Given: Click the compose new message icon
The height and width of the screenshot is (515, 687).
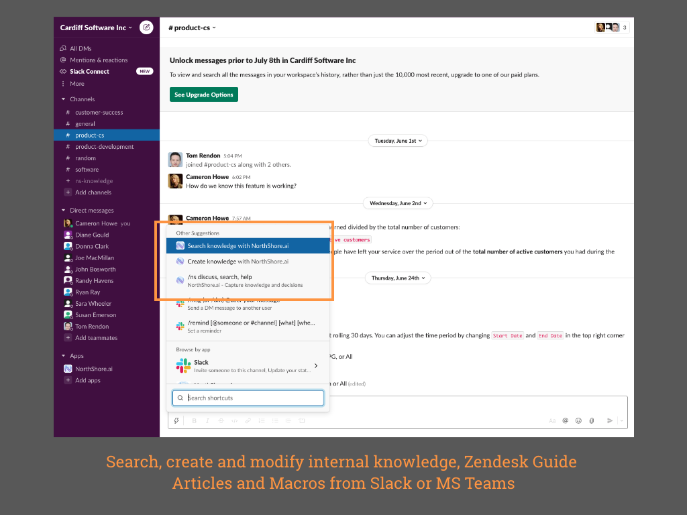Looking at the screenshot, I should pyautogui.click(x=146, y=27).
